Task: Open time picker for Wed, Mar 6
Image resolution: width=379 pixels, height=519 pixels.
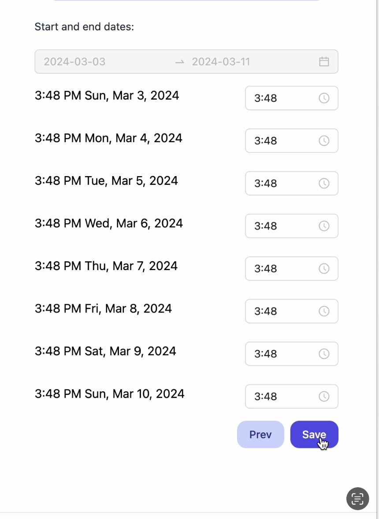Action: (291, 226)
